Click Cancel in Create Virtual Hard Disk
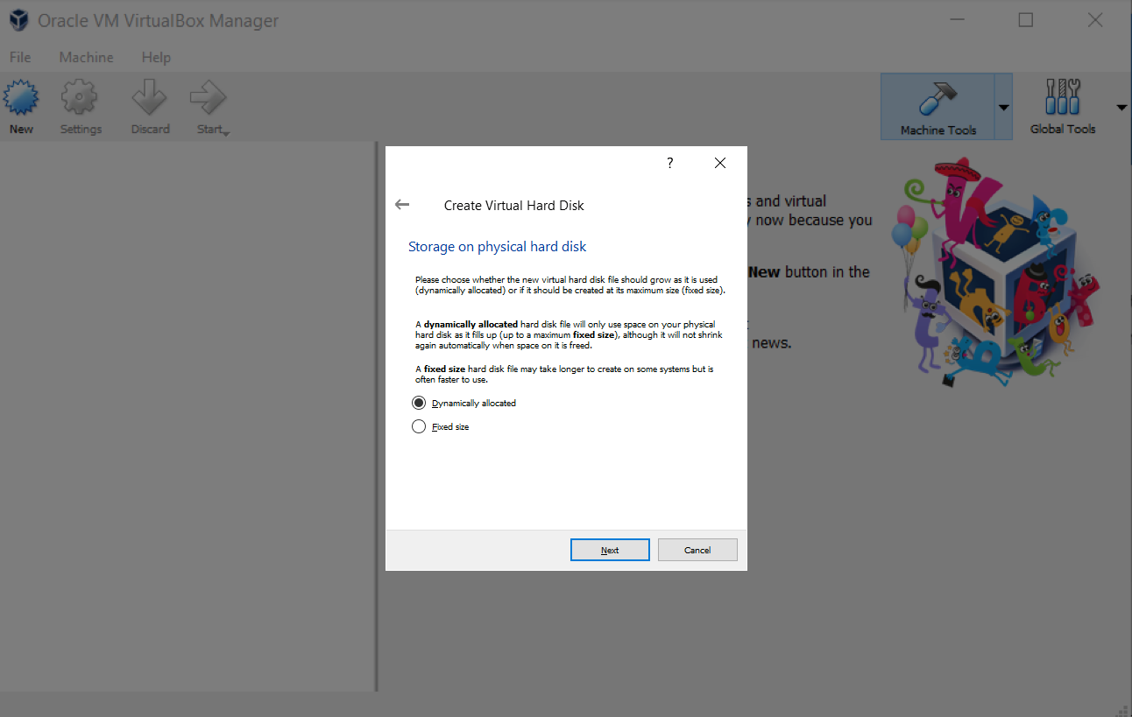The image size is (1132, 717). click(697, 550)
